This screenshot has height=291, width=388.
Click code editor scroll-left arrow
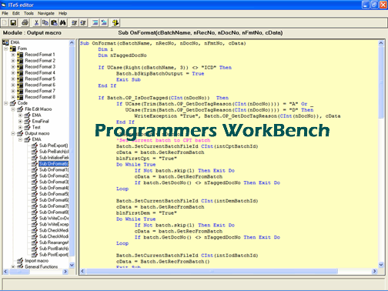click(82, 271)
